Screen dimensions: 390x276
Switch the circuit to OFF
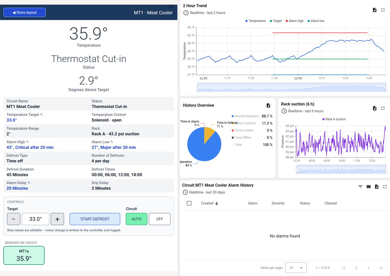(160, 219)
